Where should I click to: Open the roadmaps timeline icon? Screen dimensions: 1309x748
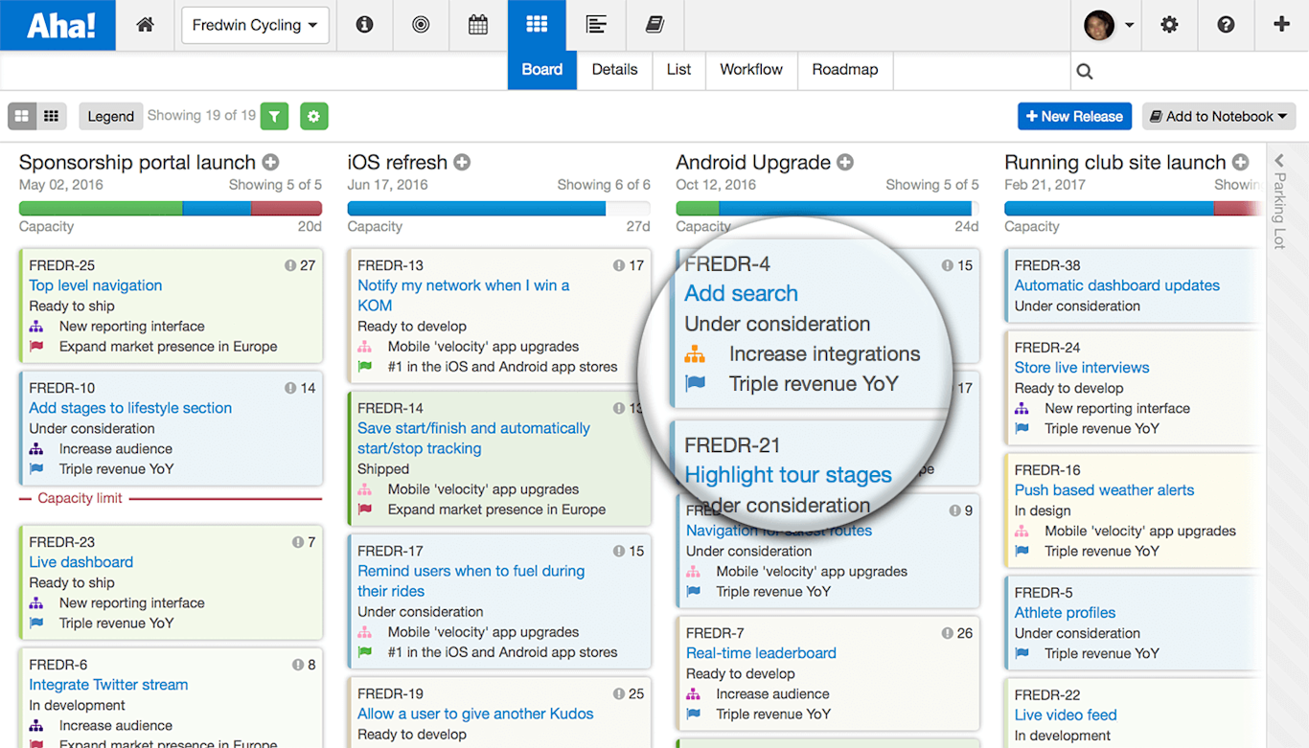(x=596, y=26)
